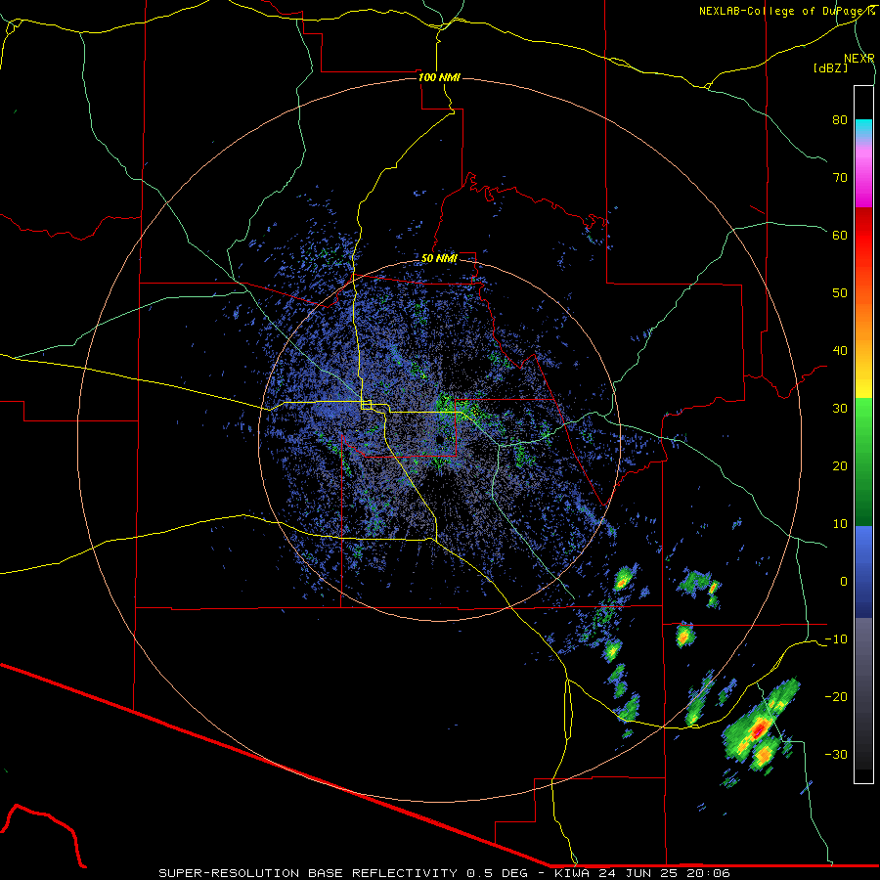Click the 100 NMI range ring label
Screen dimensions: 880x880
pyautogui.click(x=439, y=77)
